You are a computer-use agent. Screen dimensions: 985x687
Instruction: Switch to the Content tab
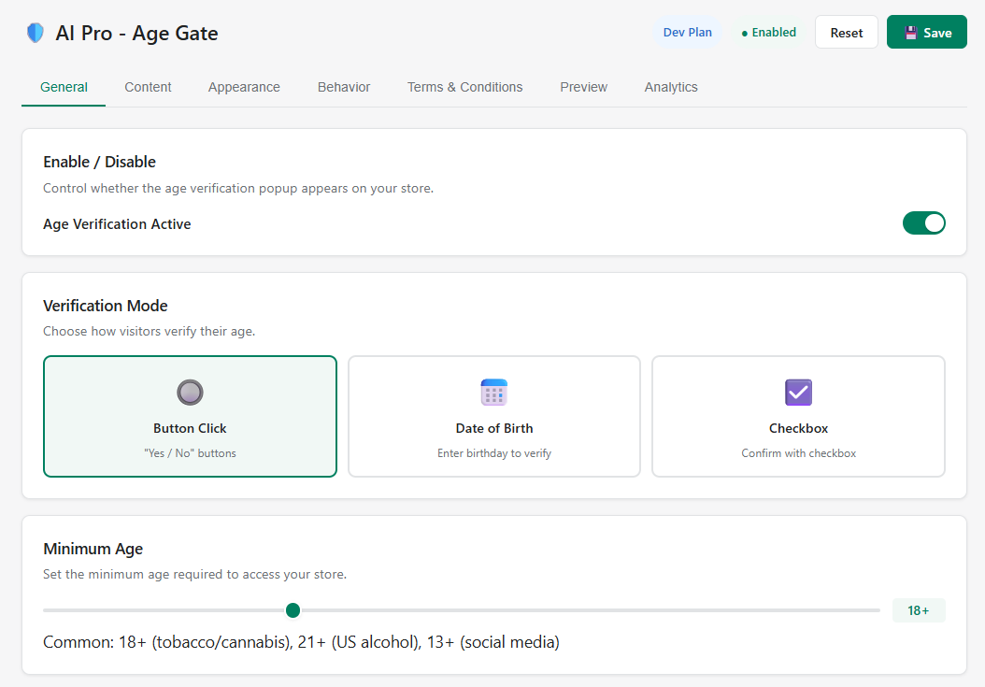[148, 87]
